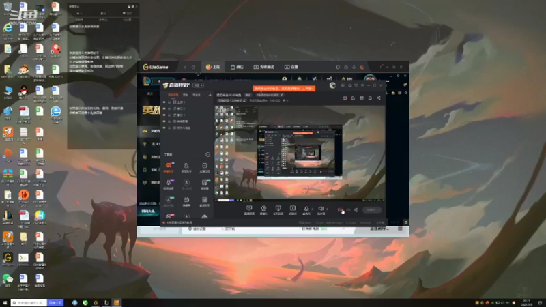Mute the speaker in the streaming app
The width and height of the screenshot is (546, 307).
tap(321, 209)
